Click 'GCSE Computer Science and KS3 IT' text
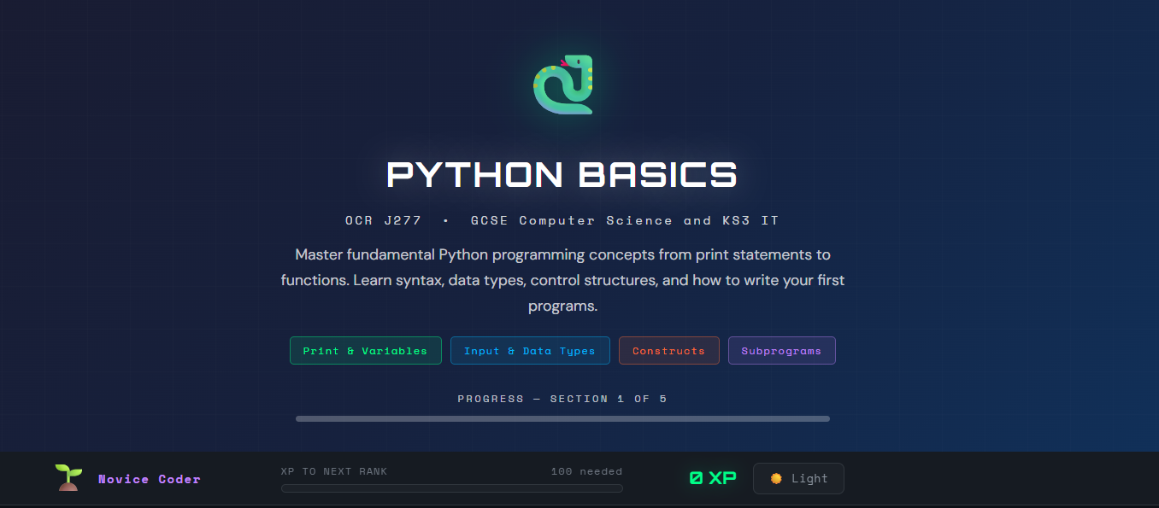 (625, 220)
